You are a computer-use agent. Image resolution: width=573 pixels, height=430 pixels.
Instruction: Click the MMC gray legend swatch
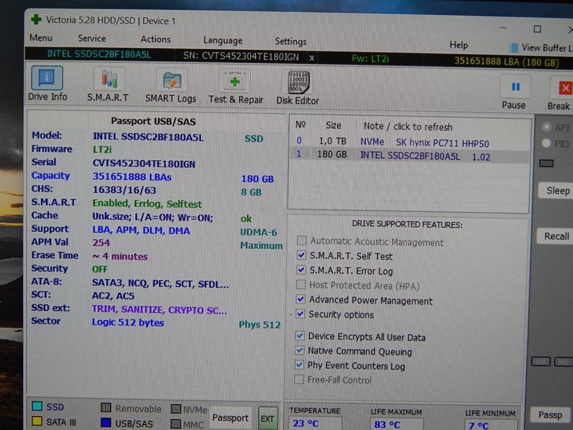click(x=176, y=424)
